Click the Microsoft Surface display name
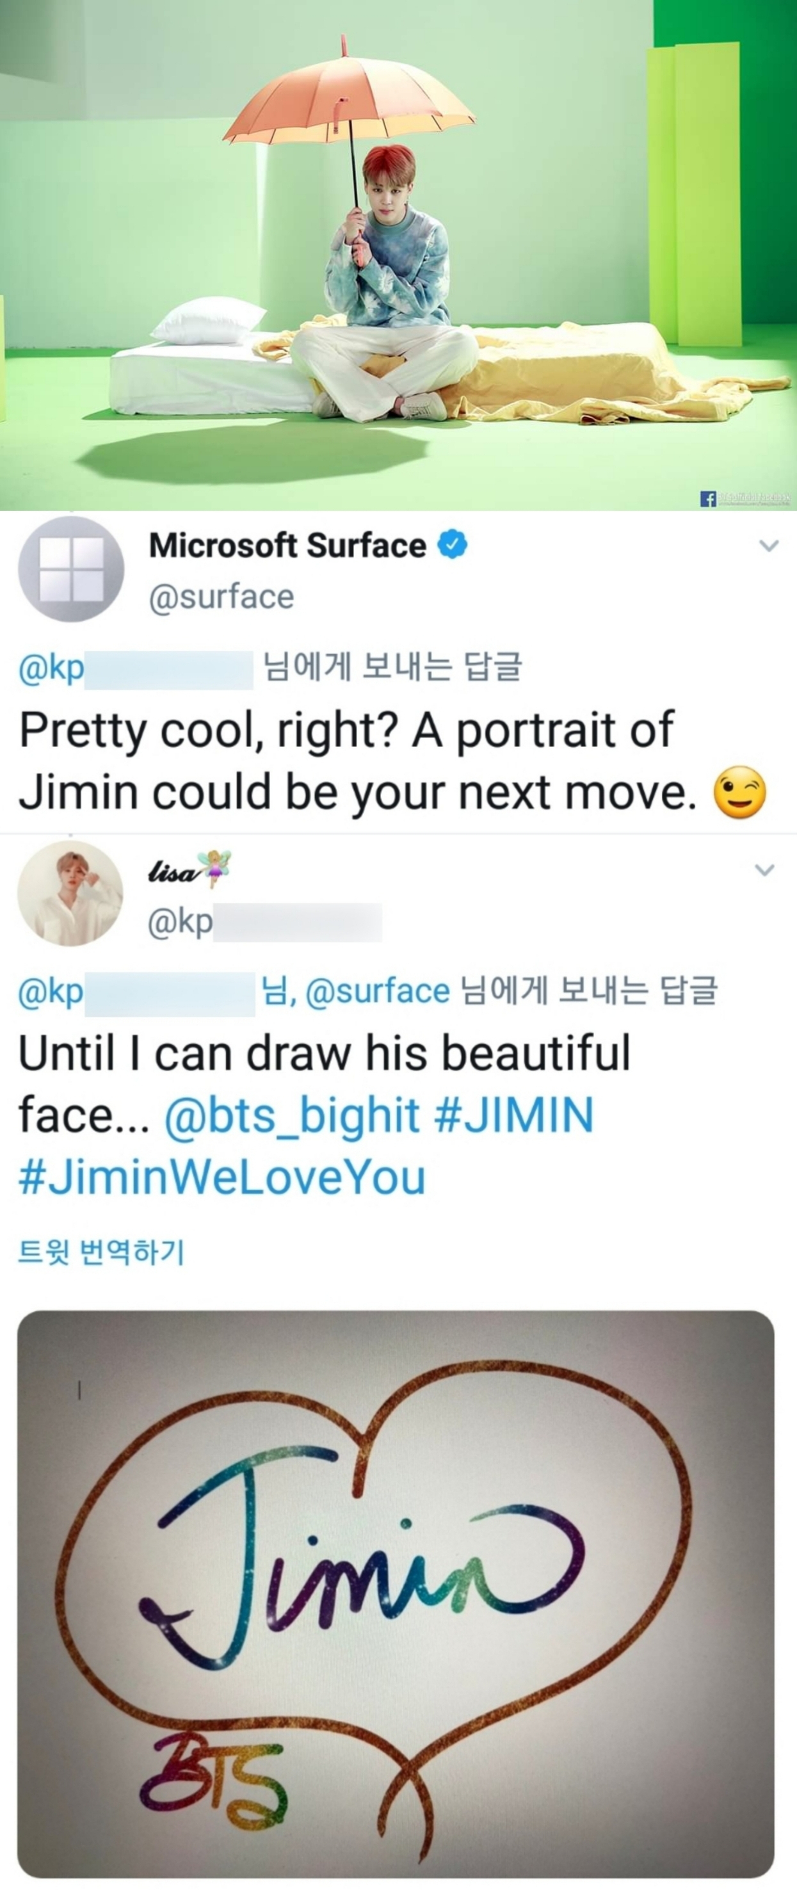This screenshot has width=797, height=1890. pyautogui.click(x=287, y=545)
